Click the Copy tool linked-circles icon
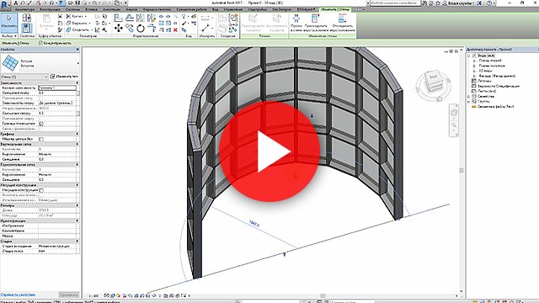Screen dimensions: 539x303 130,28
